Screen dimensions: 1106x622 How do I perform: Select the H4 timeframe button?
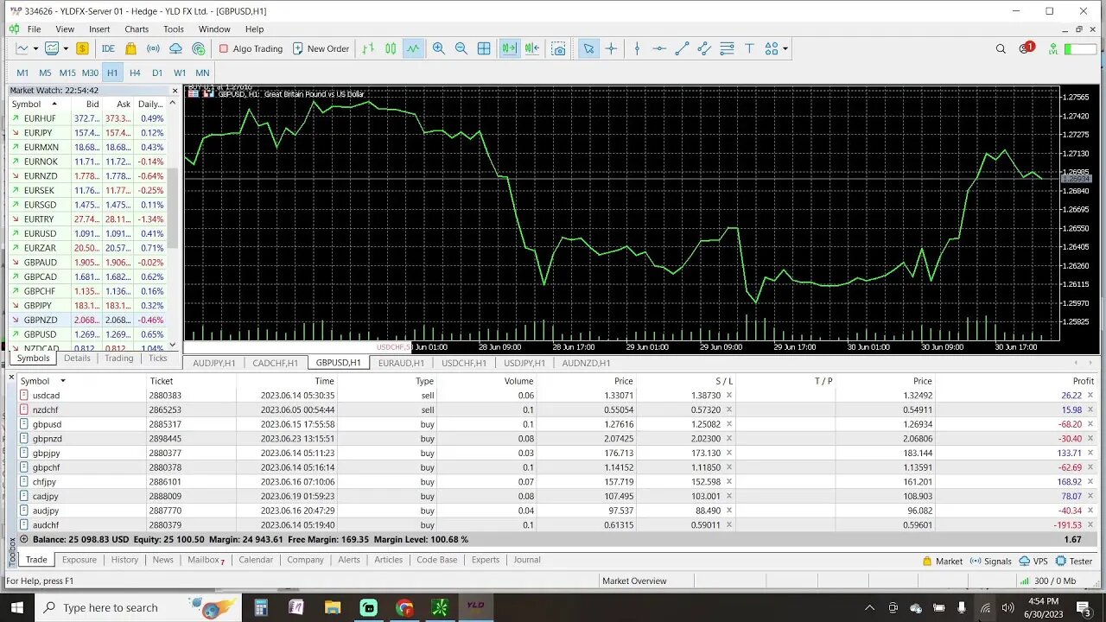coord(135,73)
